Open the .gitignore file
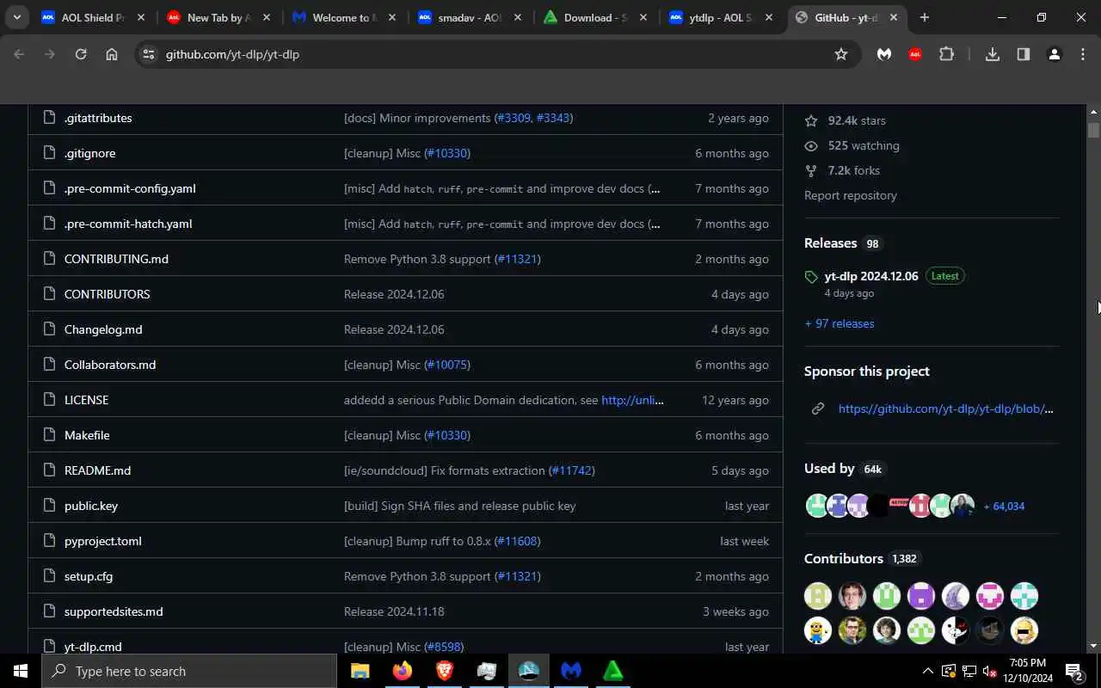Screen dimensions: 1101x688 [89, 153]
